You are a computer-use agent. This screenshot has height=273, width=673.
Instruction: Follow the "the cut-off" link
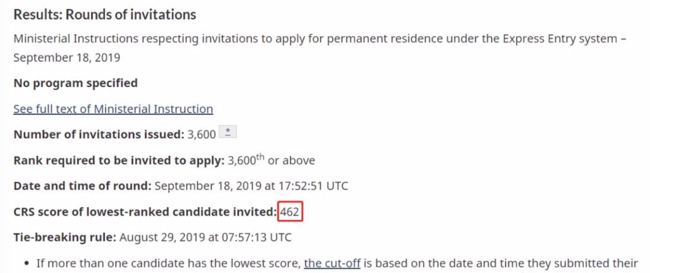click(332, 263)
